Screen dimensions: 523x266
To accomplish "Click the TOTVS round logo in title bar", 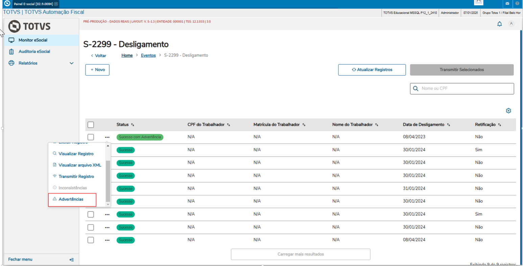I will pyautogui.click(x=7, y=3).
